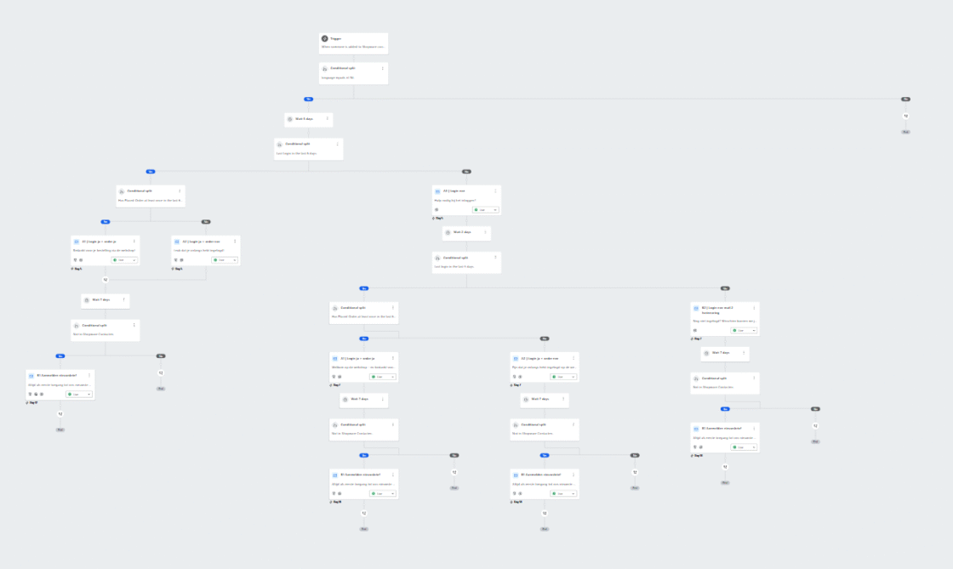
Task: Expand Live status dropdown on 'A1 | Login nee' email
Action: point(485,209)
